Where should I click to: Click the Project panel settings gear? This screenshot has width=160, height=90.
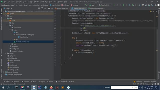[49, 8]
